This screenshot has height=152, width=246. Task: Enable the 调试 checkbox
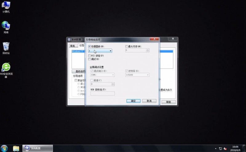point(89,59)
